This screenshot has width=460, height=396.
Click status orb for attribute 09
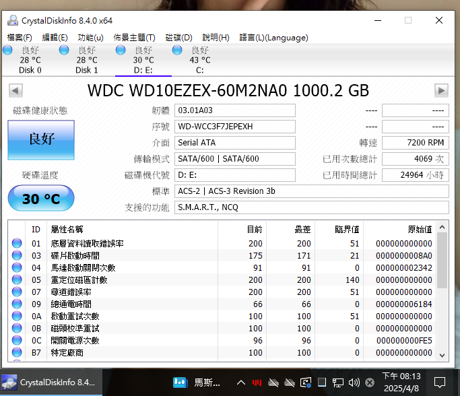(x=17, y=304)
